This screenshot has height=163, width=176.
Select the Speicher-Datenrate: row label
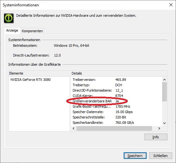coord(88,112)
